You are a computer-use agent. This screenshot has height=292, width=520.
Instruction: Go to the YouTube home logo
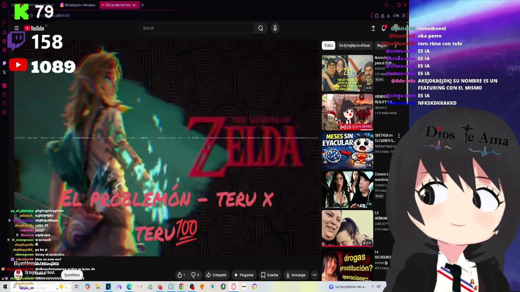pyautogui.click(x=34, y=28)
